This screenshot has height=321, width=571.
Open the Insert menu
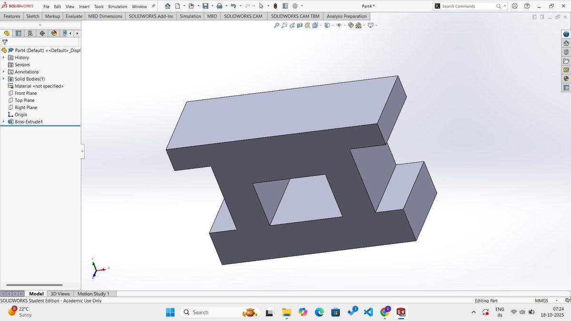[x=84, y=7]
